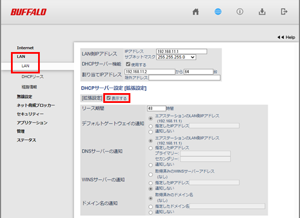Select domain 取得済みのドメイン名 radio
This screenshot has height=218, width=300.
pyautogui.click(x=151, y=198)
